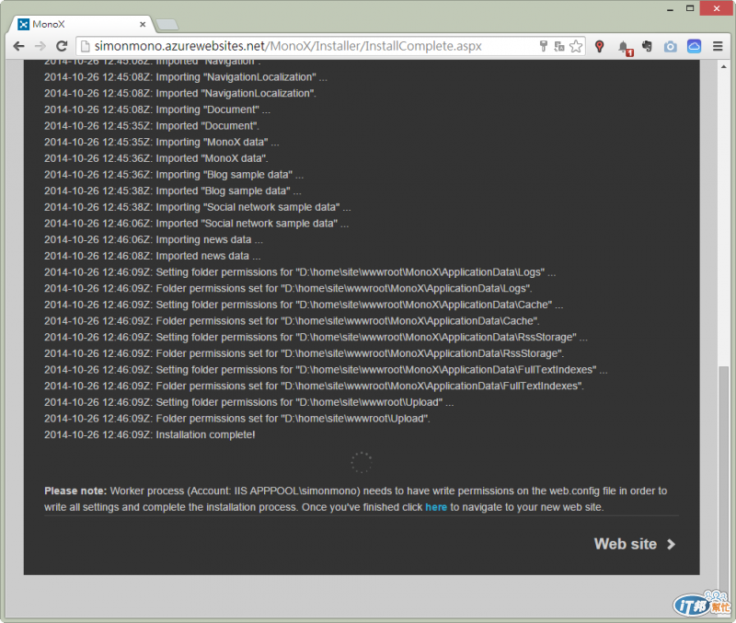Image resolution: width=736 pixels, height=623 pixels.
Task: Go back with the browser back arrow
Action: [18, 46]
